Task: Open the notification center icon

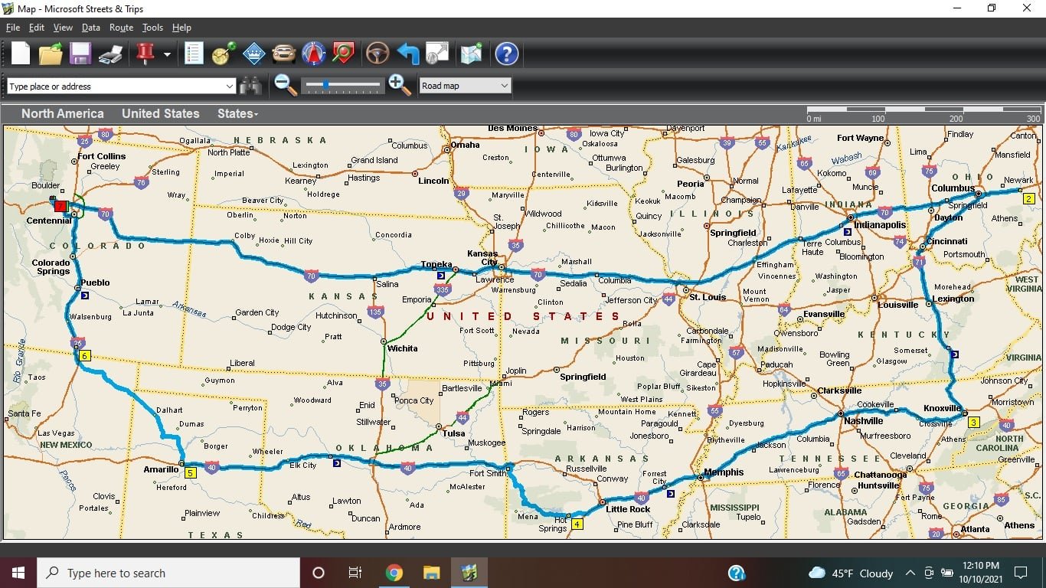Action: pyautogui.click(x=1020, y=573)
